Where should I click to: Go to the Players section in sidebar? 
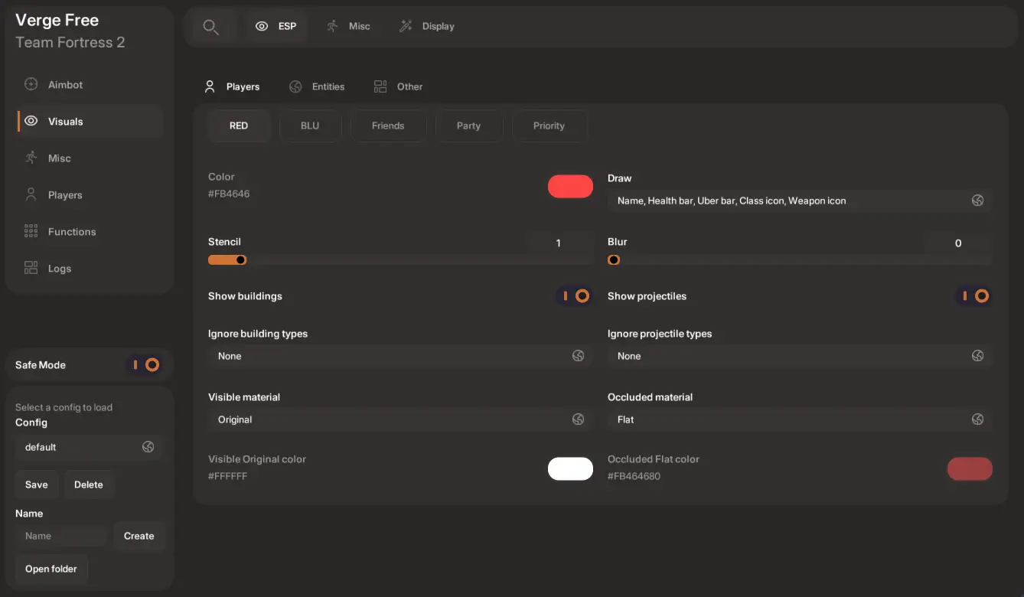tap(90, 195)
